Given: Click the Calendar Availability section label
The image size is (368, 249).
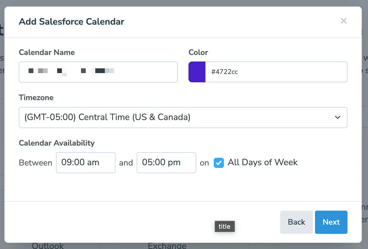Looking at the screenshot, I should 57,143.
